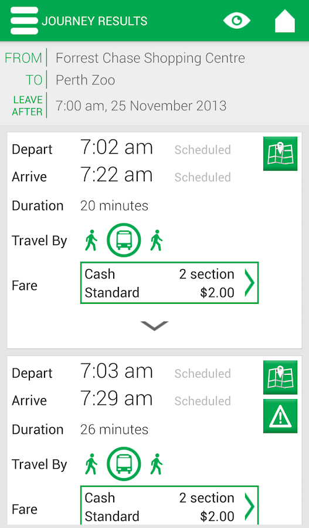Tap last walking icon in 7:03 am journey
This screenshot has height=528, width=309.
pos(156,464)
